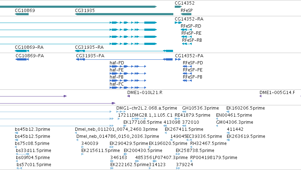Click the GM04306.3prime label
Image resolution: width=301 pixels, height=170 pixels.
pos(235,122)
